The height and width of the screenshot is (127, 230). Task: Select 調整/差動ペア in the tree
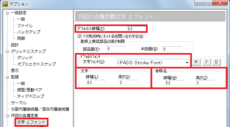tap(30, 90)
